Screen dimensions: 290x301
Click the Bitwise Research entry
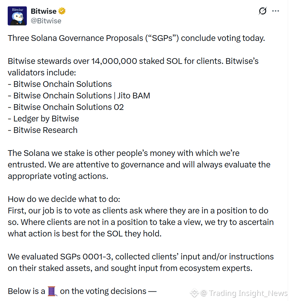coord(43,130)
